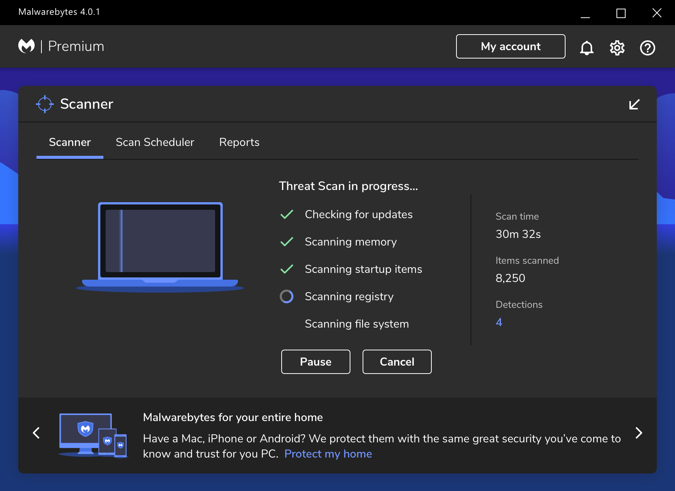Open the settings gear

(617, 48)
